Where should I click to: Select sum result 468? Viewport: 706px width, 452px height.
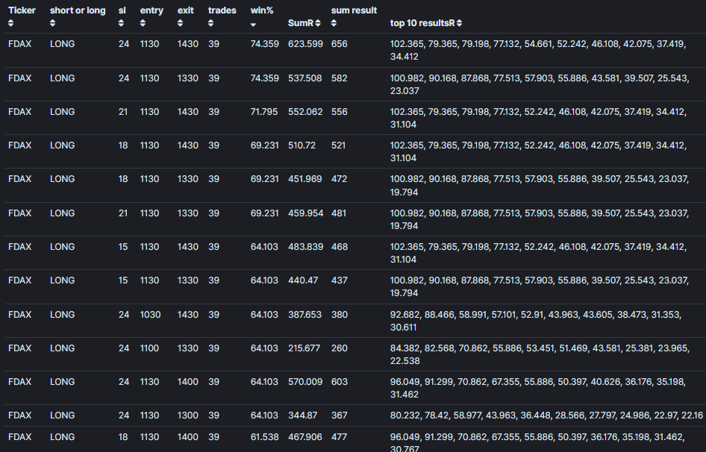[339, 247]
